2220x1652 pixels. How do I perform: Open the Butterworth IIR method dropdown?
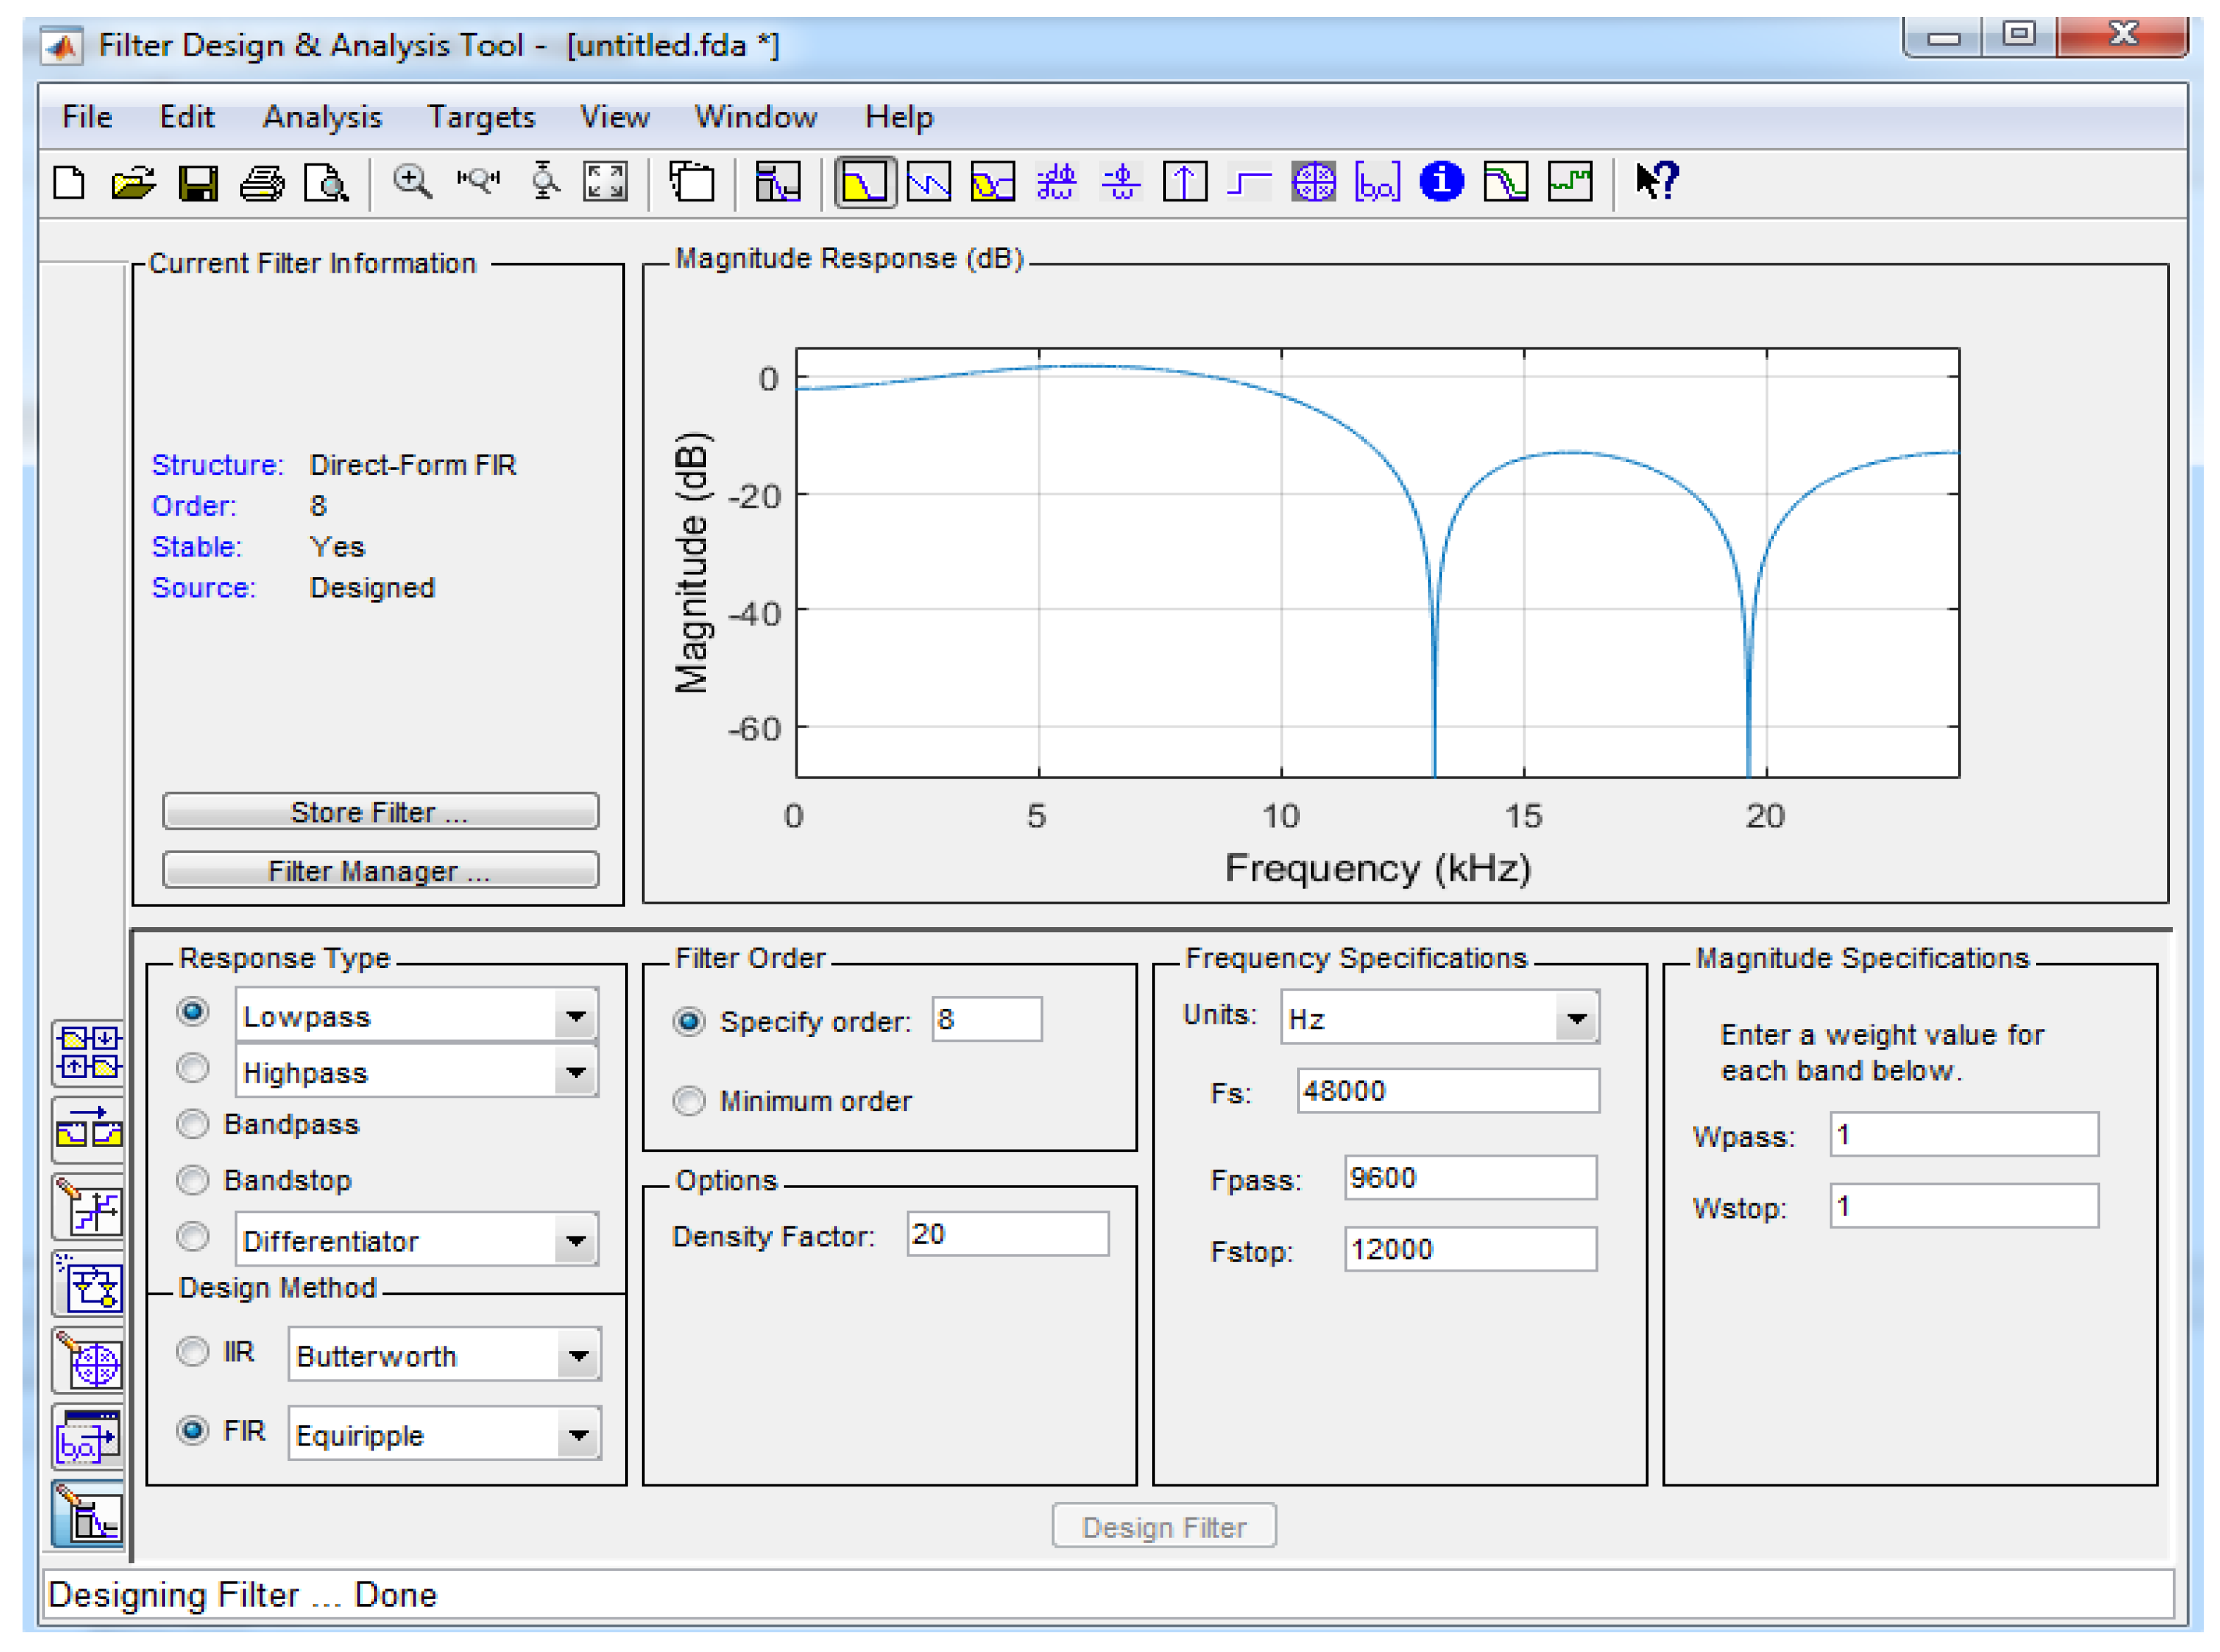[579, 1356]
